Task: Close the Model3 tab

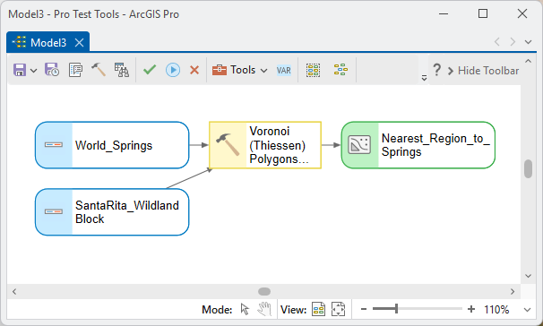Action: [x=80, y=43]
